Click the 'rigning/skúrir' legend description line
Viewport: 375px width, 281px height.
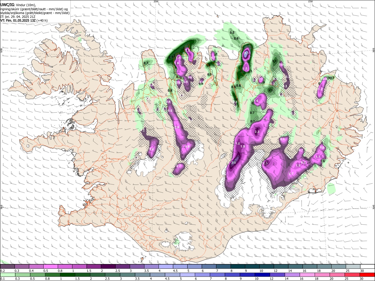point(34,9)
